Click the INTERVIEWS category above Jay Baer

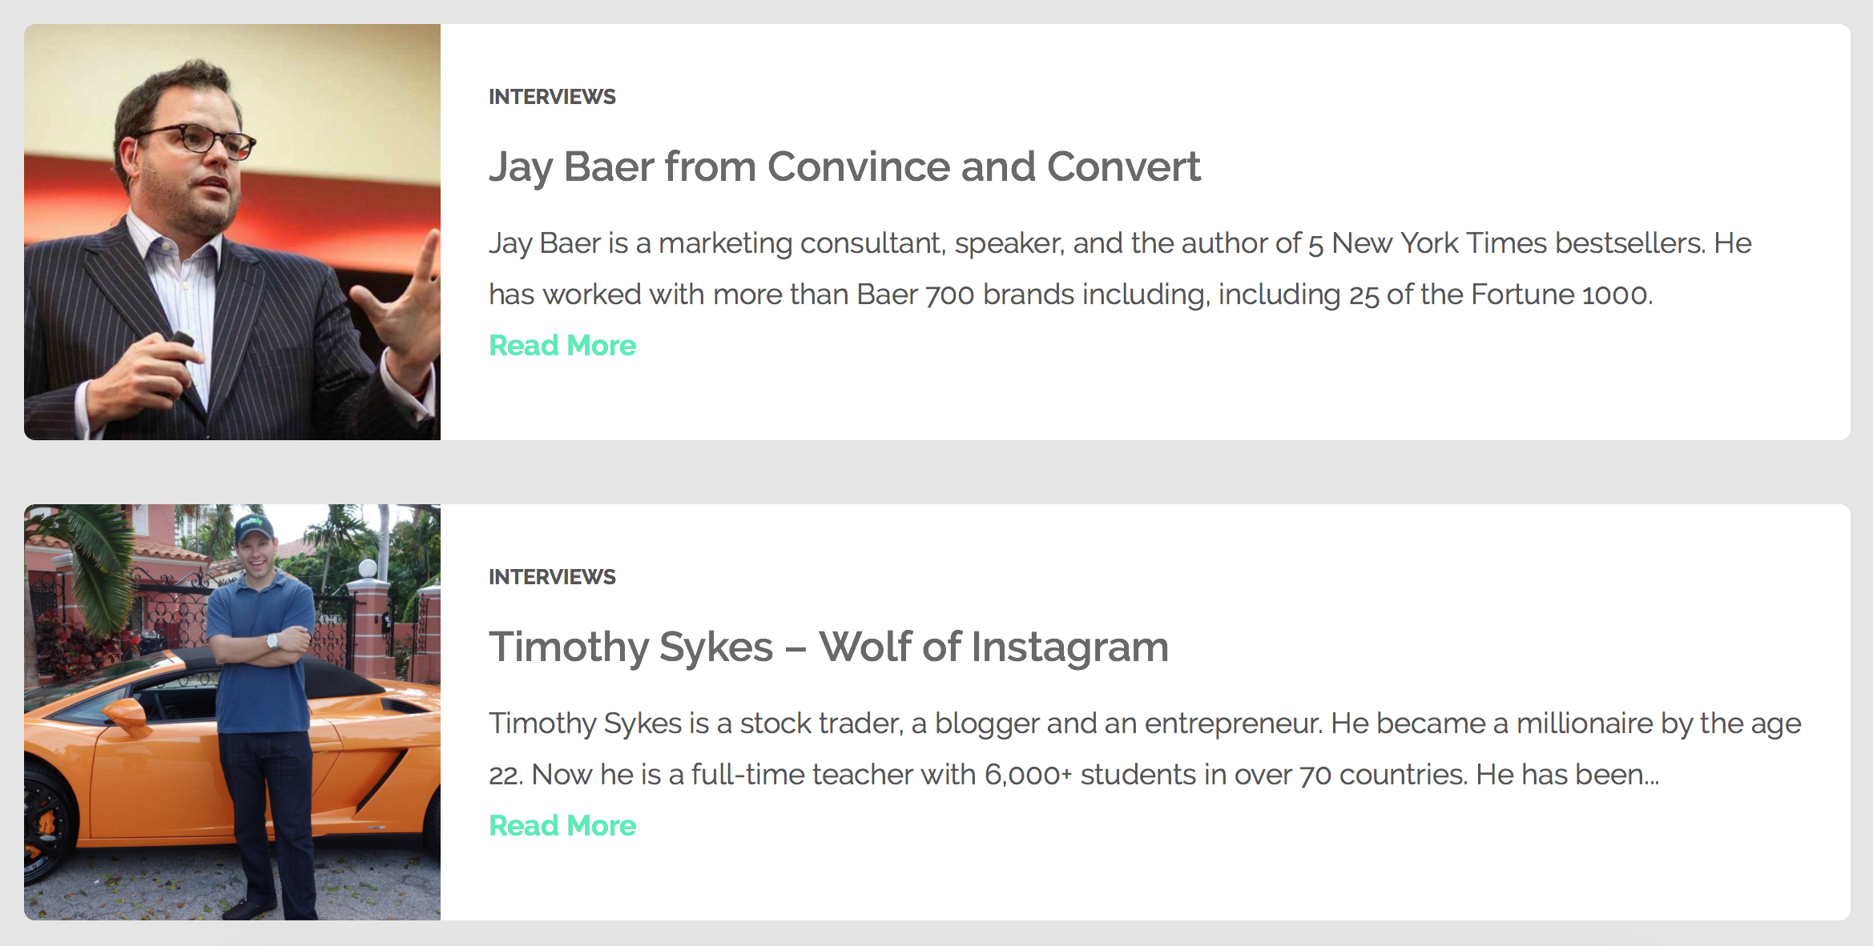pyautogui.click(x=552, y=97)
